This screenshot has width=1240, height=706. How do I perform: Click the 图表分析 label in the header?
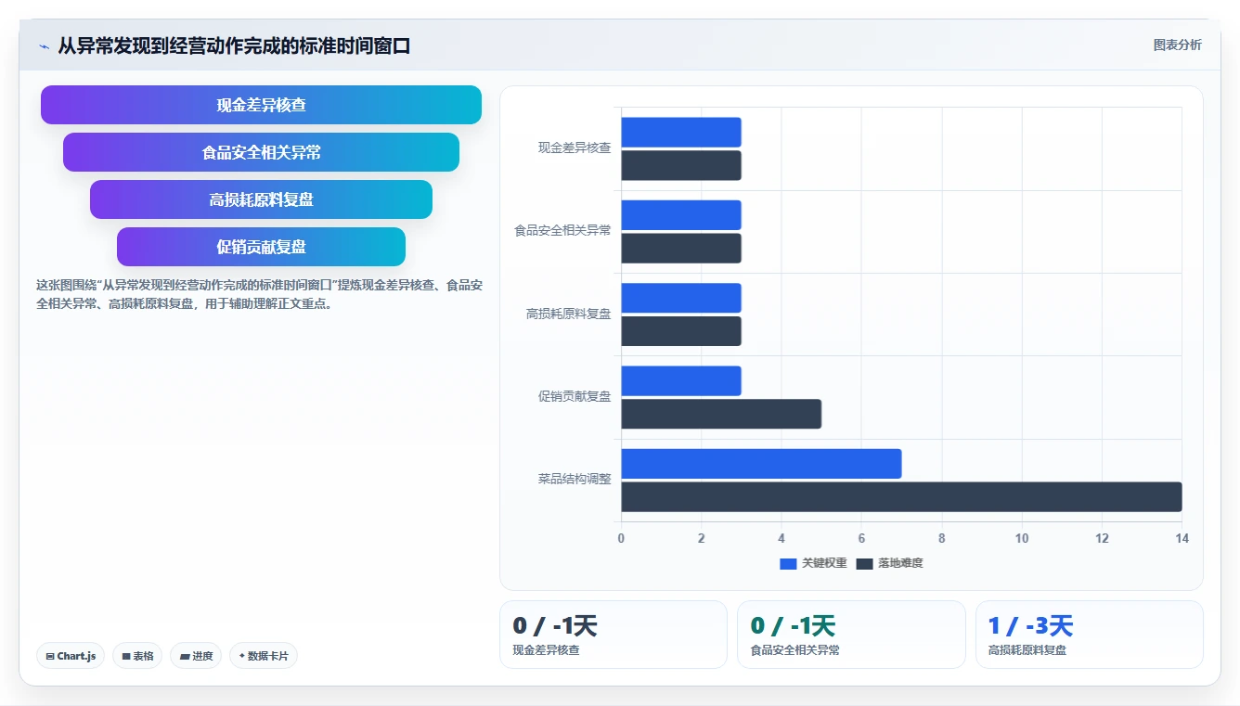coord(1177,45)
